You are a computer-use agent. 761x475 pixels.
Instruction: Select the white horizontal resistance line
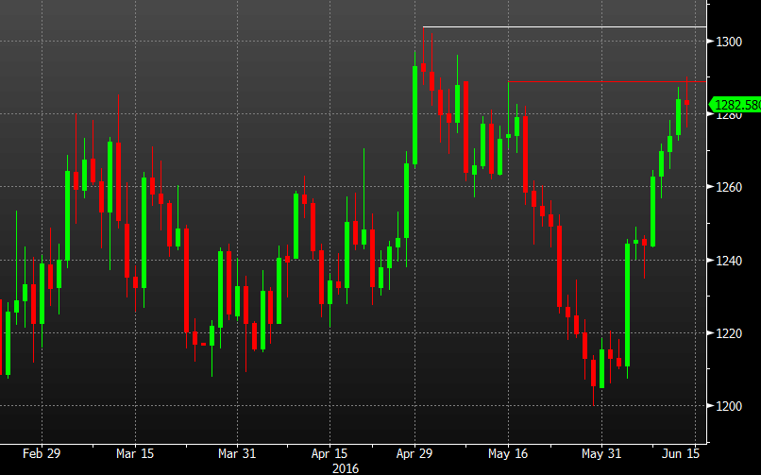565,26
